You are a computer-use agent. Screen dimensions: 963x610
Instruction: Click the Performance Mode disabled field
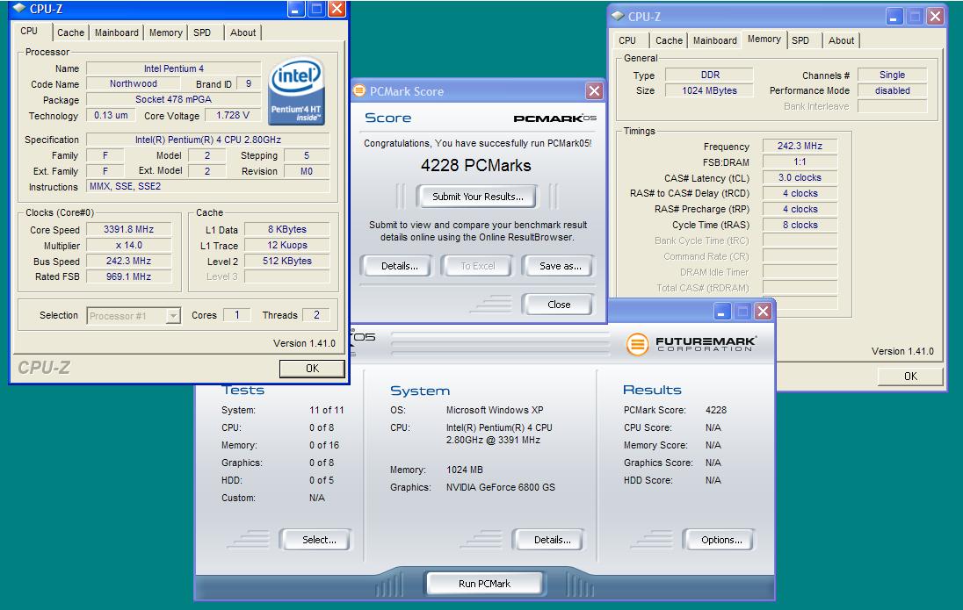tap(892, 90)
